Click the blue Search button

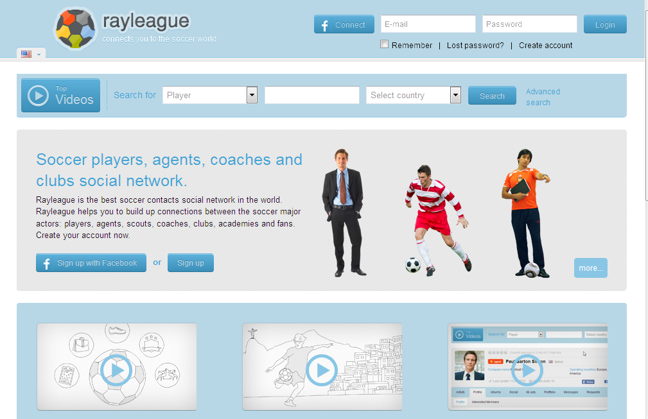[x=492, y=96]
